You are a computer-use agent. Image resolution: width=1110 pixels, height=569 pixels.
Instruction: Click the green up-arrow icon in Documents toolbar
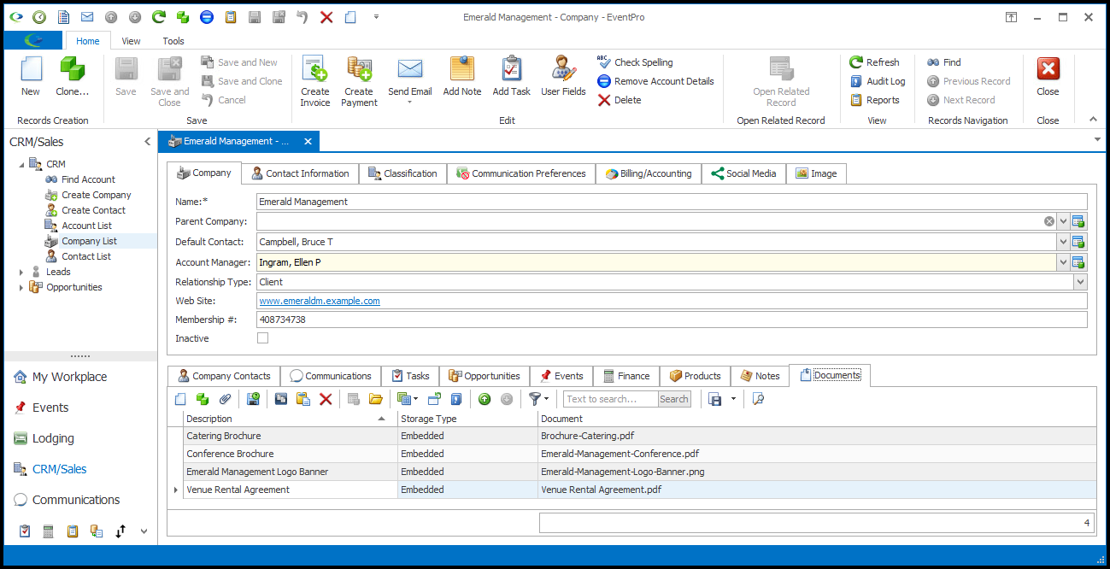coord(485,399)
